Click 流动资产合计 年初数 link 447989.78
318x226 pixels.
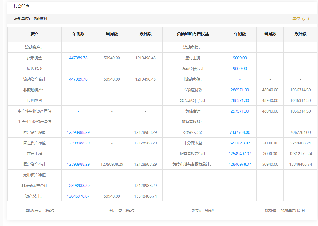[x=78, y=79]
